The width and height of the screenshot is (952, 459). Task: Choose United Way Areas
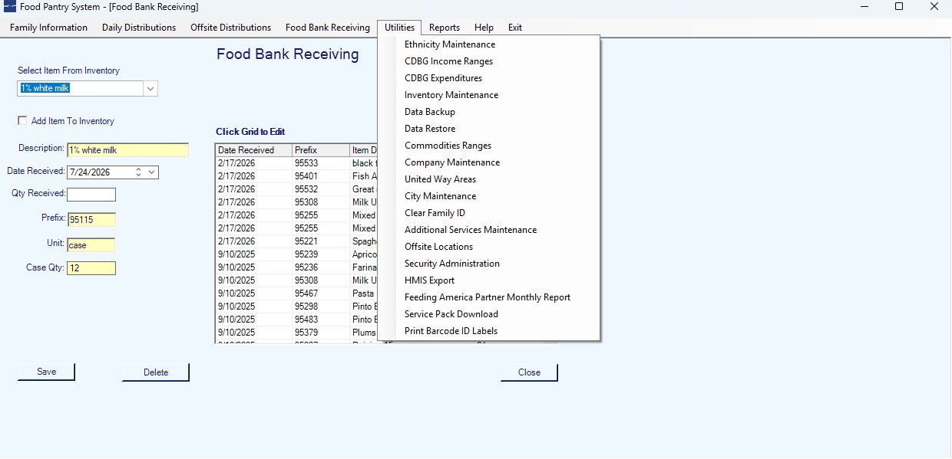point(489,179)
